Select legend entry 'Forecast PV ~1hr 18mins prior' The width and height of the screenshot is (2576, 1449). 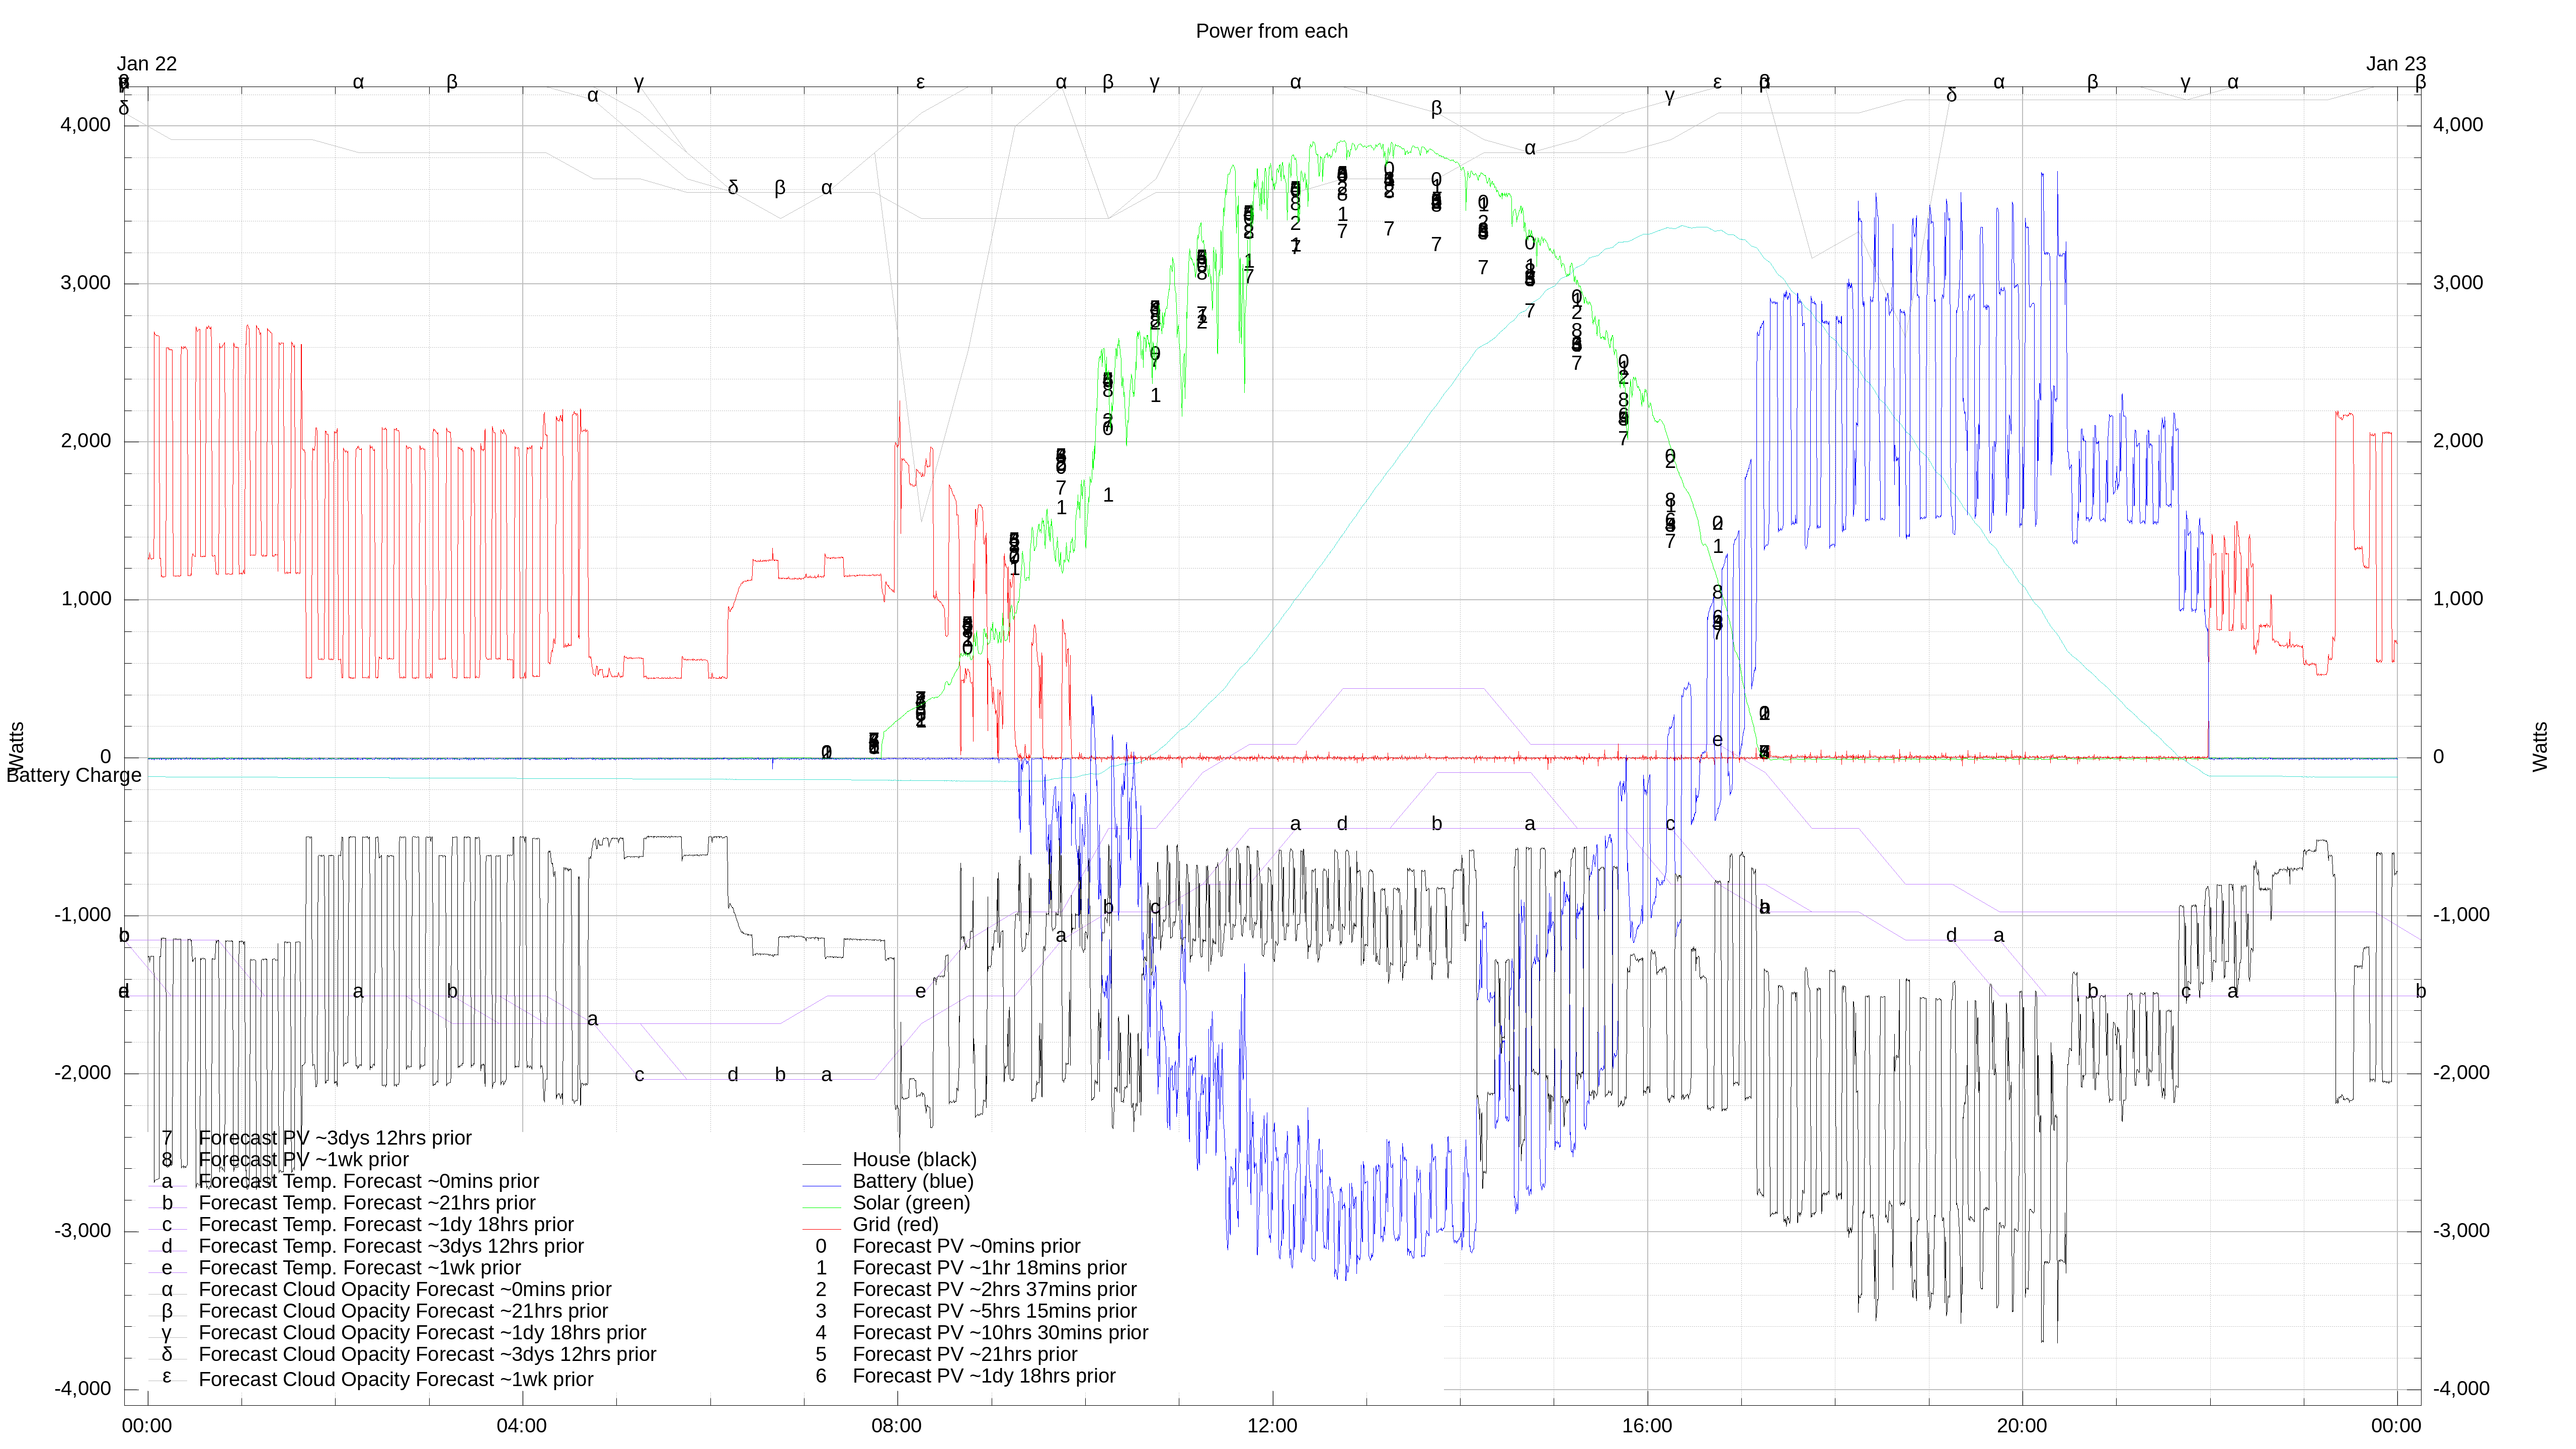(989, 1268)
